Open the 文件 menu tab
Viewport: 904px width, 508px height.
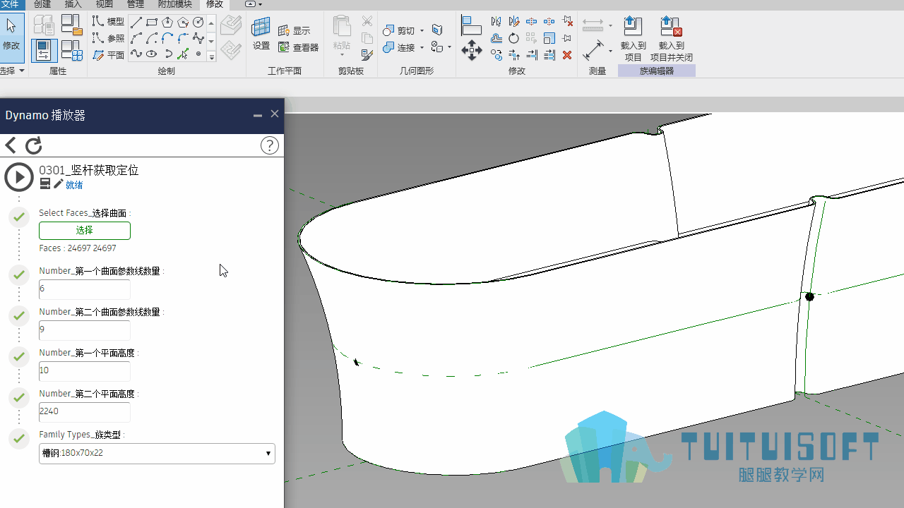10,4
